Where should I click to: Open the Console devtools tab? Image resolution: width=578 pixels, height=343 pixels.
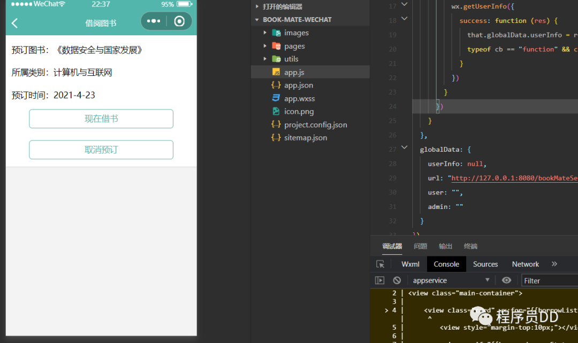point(446,264)
